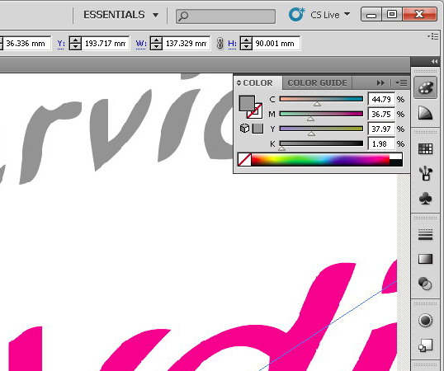Open the Color panel options menu

tap(401, 82)
